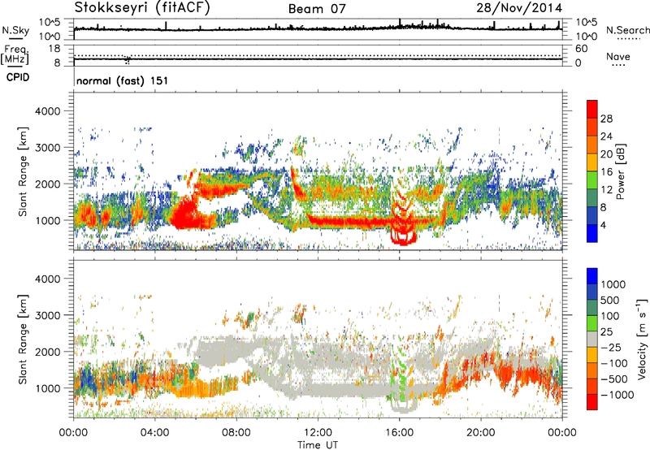The image size is (650, 450).
Task: Pick the red top segment of Power colorbar
Action: tap(592, 110)
